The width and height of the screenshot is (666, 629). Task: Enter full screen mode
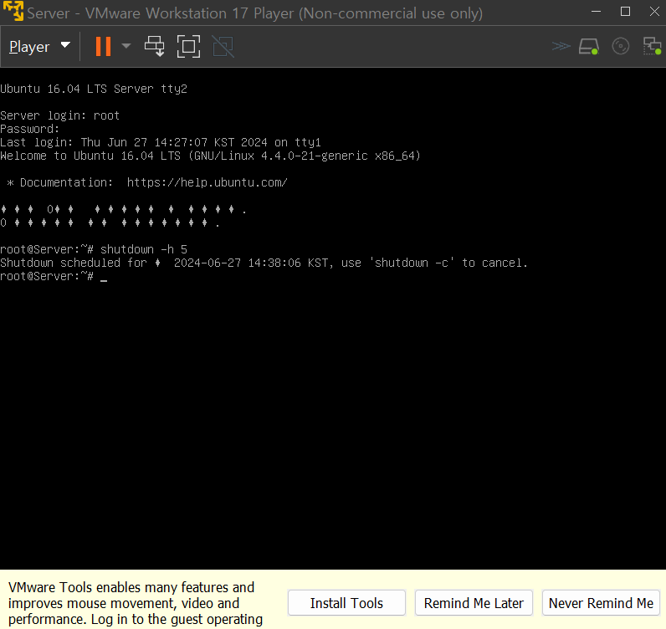coord(188,46)
